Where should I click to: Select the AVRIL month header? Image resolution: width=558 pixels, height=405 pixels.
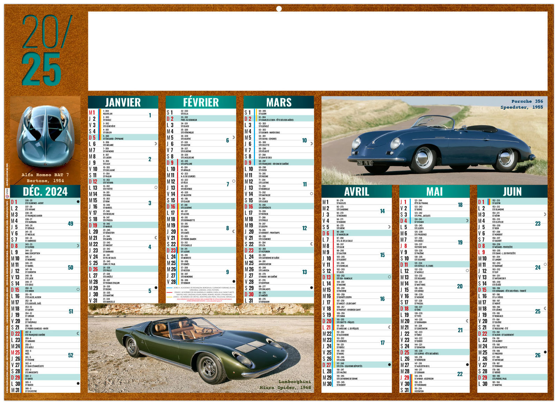pyautogui.click(x=356, y=192)
